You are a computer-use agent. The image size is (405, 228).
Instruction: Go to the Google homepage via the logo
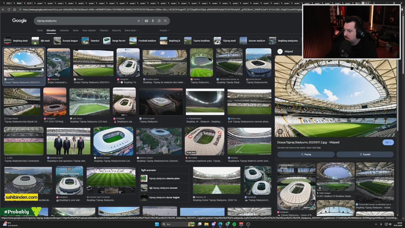[19, 21]
